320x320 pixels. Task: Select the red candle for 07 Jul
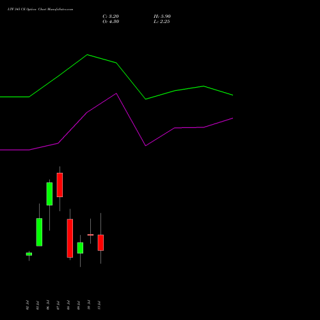60,185
